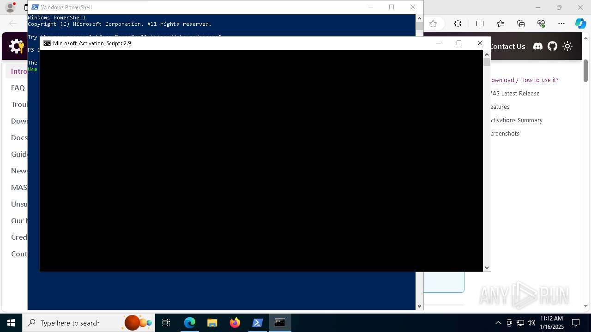Click the PowerShell window scroll down arrow
Screen dimensions: 591x332
pyautogui.click(x=419, y=306)
